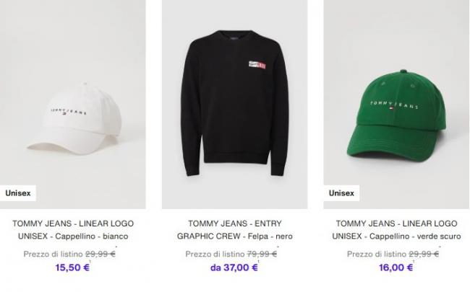Click the 15,50 € sale price
470x292 pixels.
tap(72, 267)
